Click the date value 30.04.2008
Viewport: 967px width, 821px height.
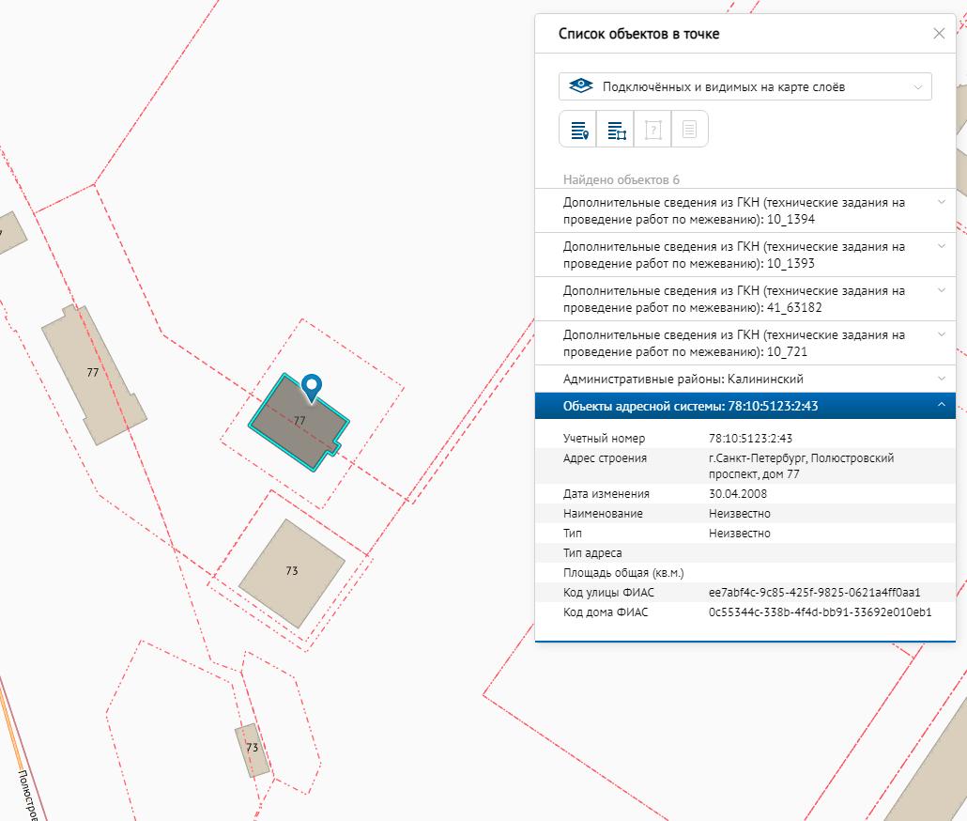tap(738, 494)
